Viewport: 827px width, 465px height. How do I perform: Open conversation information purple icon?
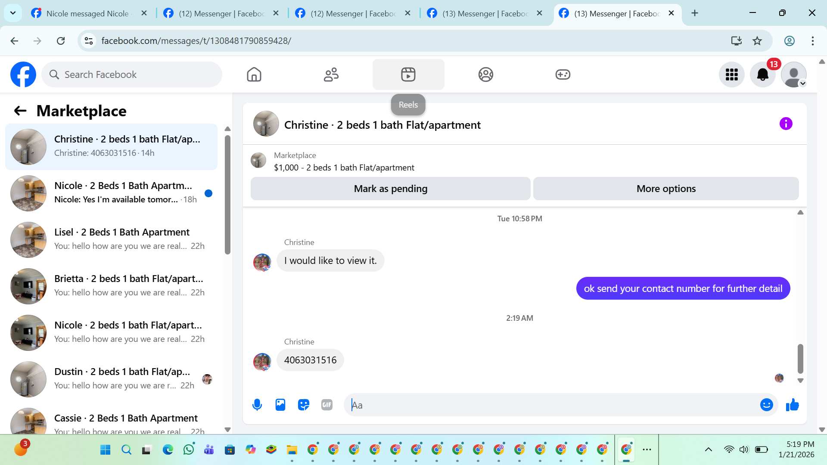click(786, 124)
